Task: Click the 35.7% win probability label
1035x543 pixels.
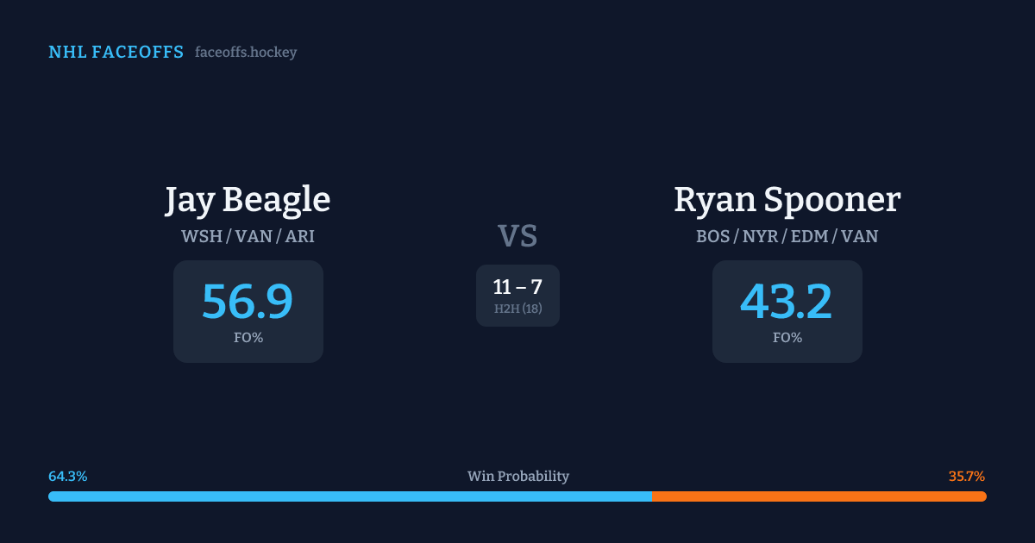Action: (x=967, y=477)
